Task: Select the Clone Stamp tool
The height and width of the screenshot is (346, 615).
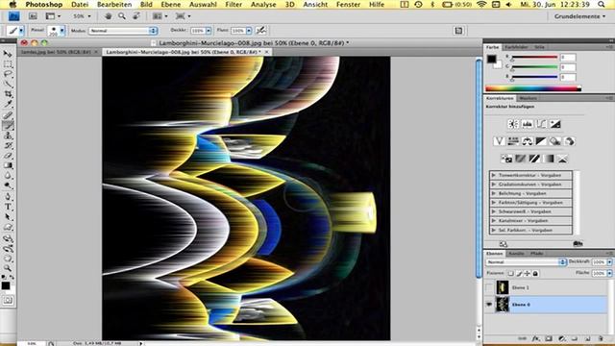Action: (8, 136)
